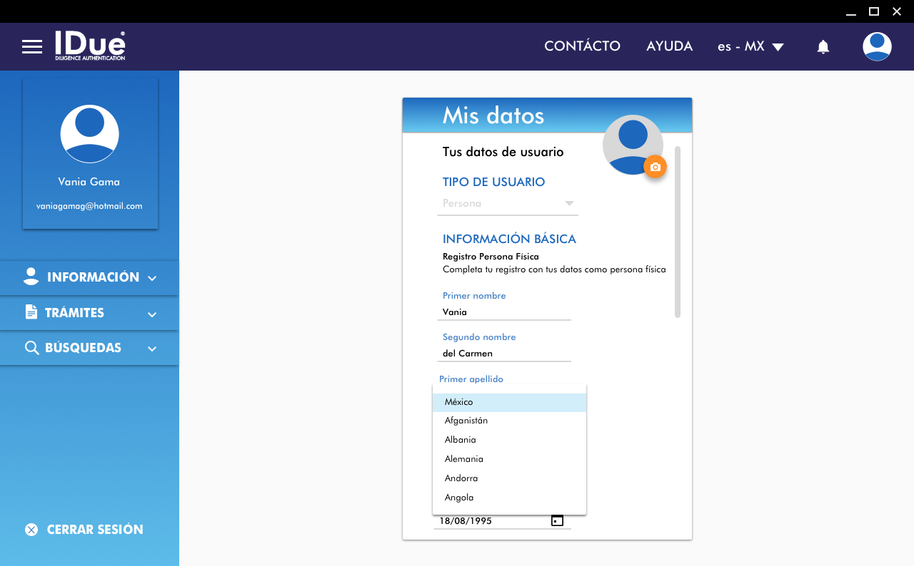
Task: Open the user avatar in top bar
Action: coord(876,47)
